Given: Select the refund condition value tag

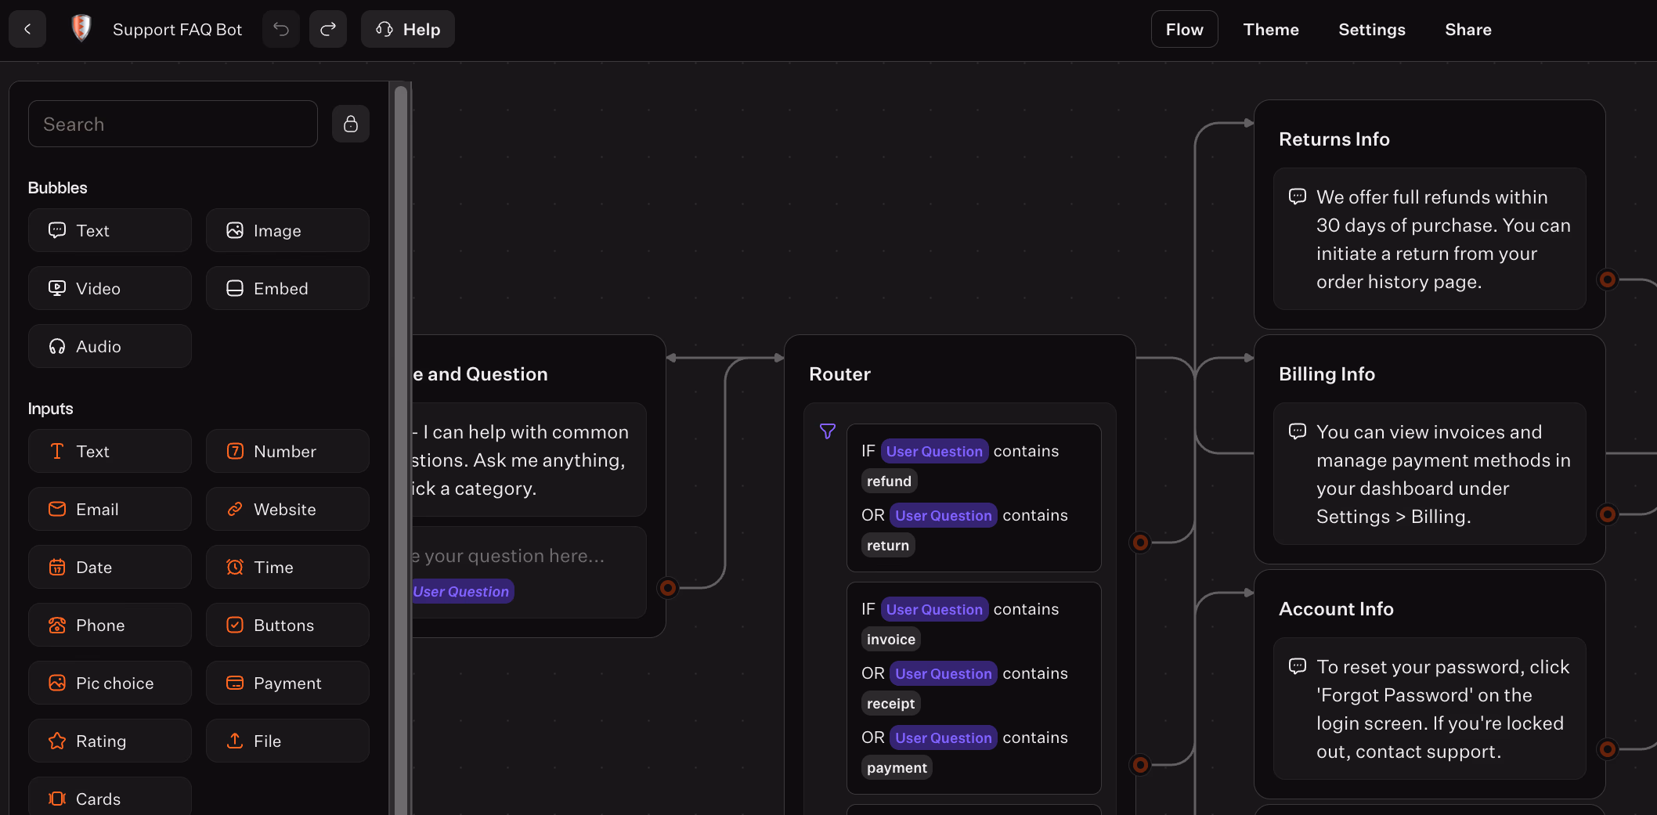Looking at the screenshot, I should [889, 481].
